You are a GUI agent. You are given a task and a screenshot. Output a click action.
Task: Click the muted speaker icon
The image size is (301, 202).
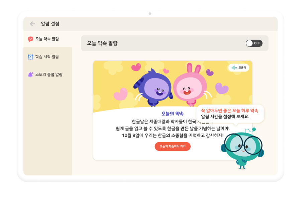(x=234, y=68)
